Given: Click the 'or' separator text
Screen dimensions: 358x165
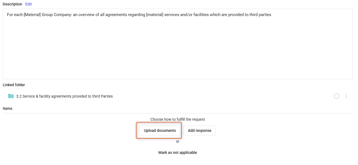Looking at the screenshot, I should 178,141.
